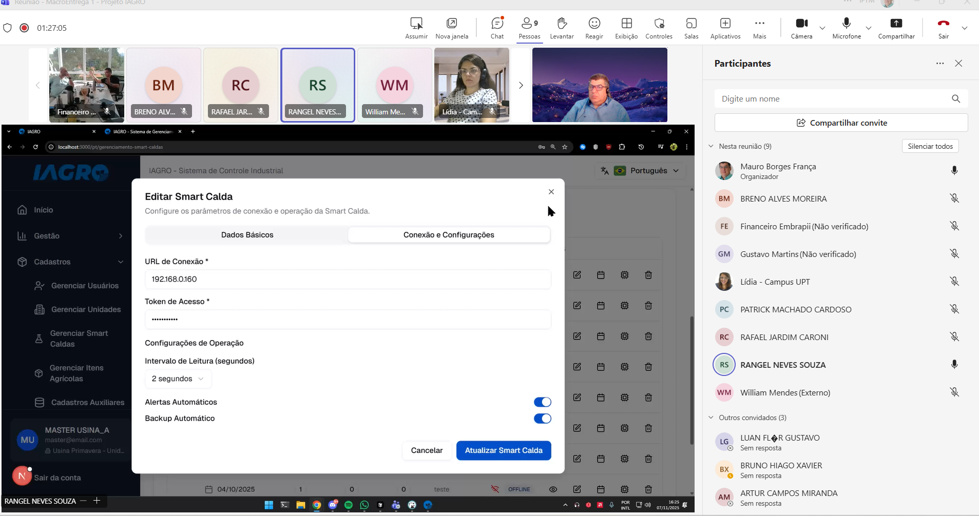The image size is (979, 516).
Task: Click Silenciar todos button
Action: pyautogui.click(x=930, y=146)
